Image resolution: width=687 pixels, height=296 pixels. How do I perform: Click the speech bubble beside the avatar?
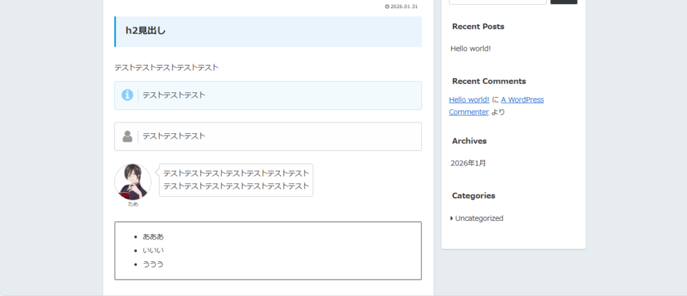point(236,179)
